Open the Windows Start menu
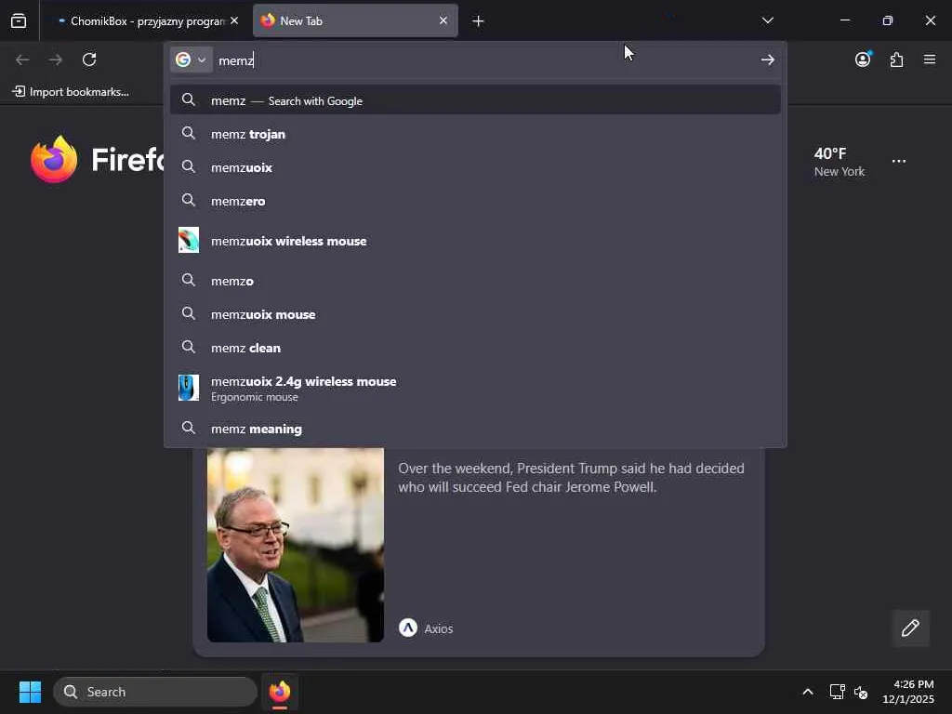Screen dimensions: 952x714 (30, 692)
